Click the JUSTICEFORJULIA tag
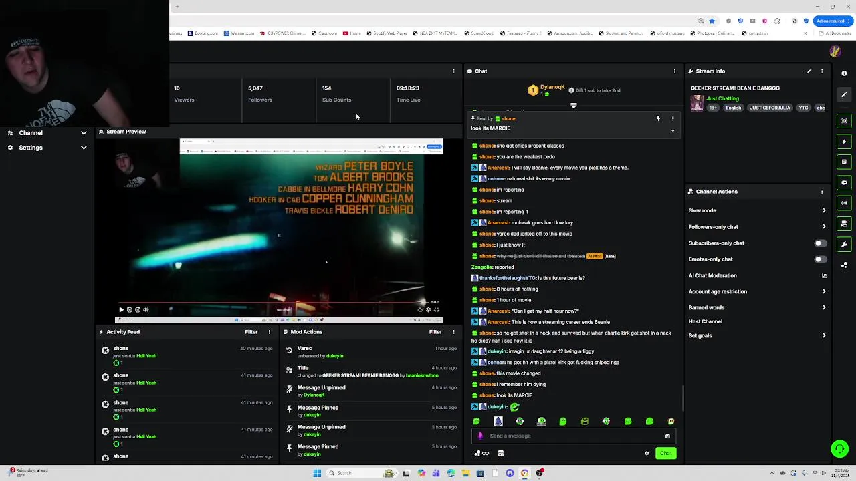Viewport: 856px width, 481px height. point(770,108)
